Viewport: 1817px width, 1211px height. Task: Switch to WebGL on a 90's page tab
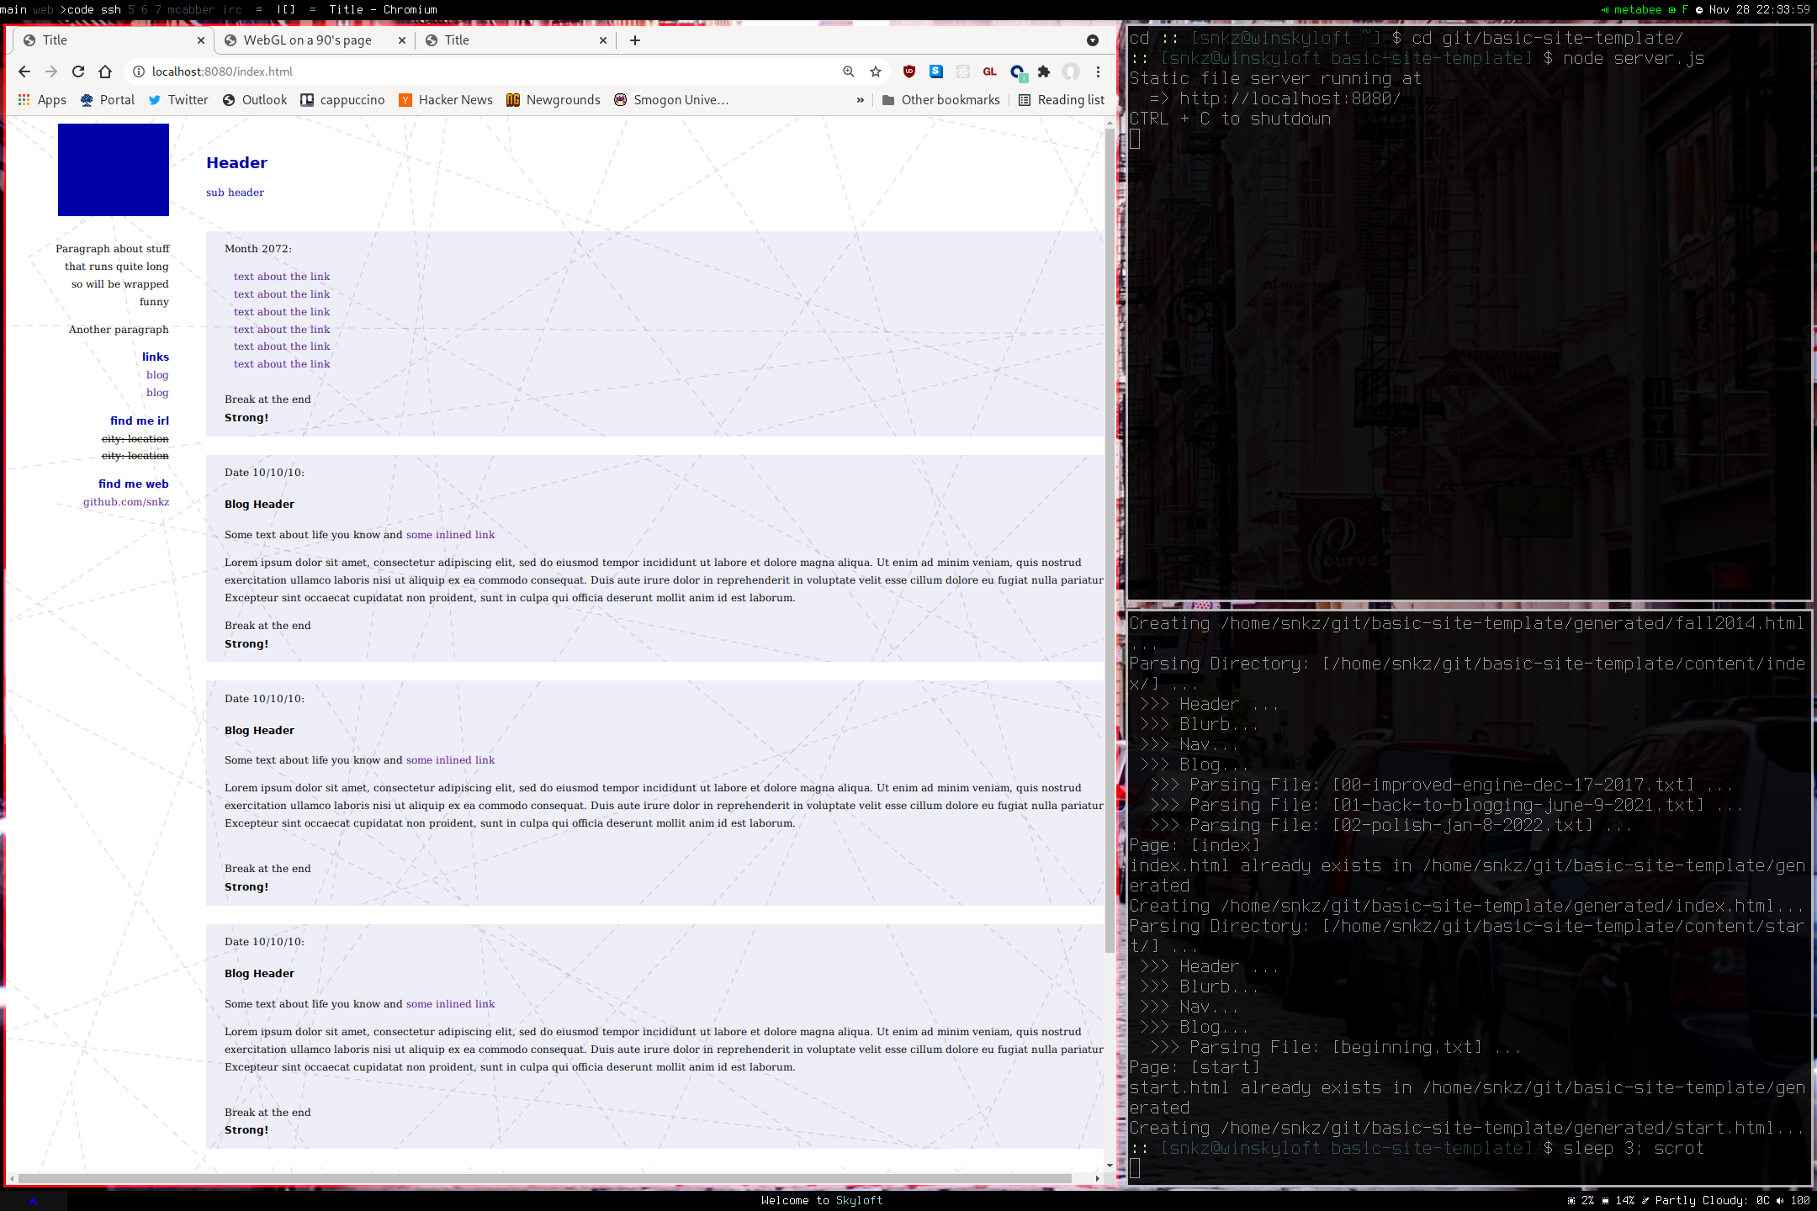pos(307,40)
